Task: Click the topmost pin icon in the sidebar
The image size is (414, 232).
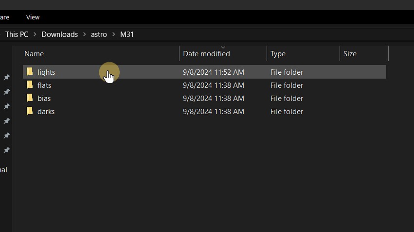Action: (x=7, y=78)
